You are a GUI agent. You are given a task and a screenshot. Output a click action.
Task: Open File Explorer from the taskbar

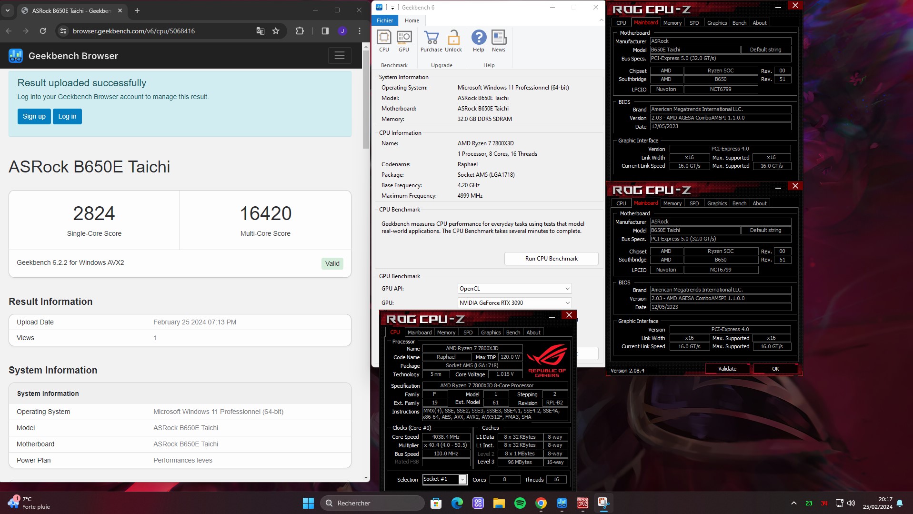pyautogui.click(x=499, y=503)
